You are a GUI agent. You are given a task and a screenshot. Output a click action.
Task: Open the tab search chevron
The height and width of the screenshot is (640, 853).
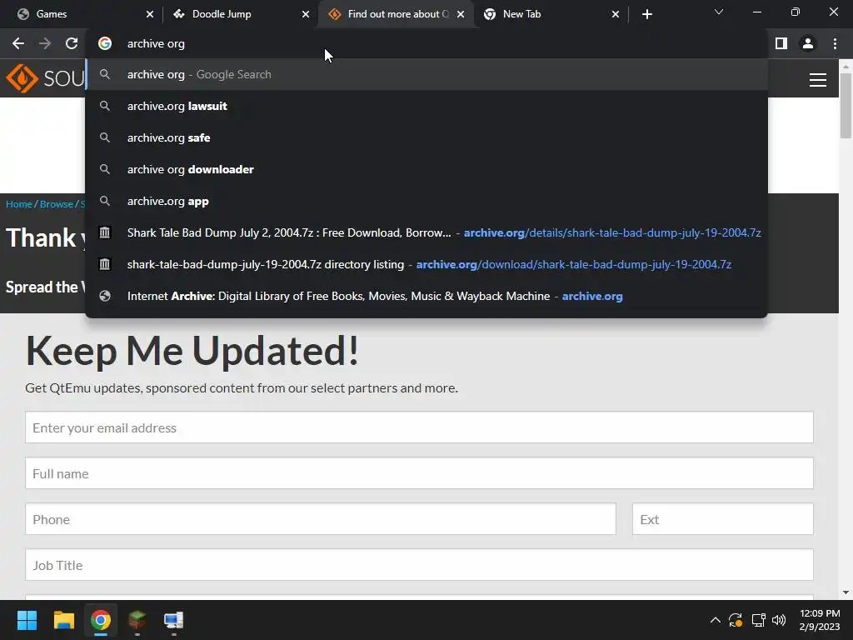coord(719,12)
